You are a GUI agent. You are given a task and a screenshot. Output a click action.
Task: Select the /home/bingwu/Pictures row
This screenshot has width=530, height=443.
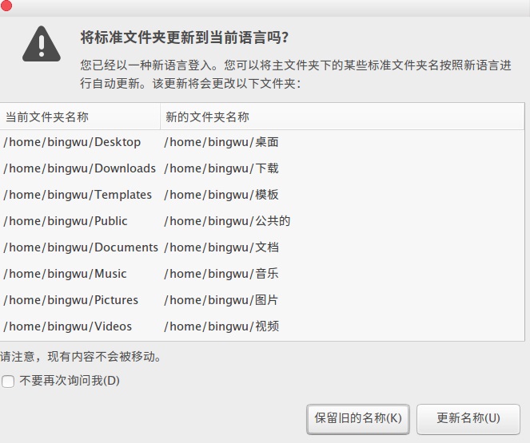tap(71, 300)
